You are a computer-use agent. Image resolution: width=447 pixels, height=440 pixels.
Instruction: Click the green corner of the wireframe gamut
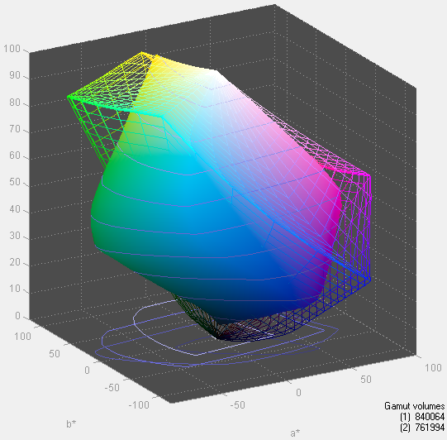point(69,98)
